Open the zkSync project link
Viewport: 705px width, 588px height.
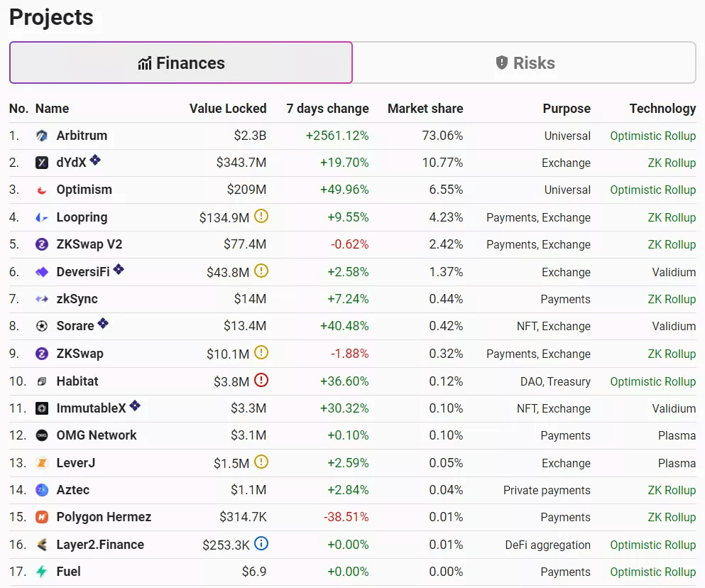click(77, 299)
